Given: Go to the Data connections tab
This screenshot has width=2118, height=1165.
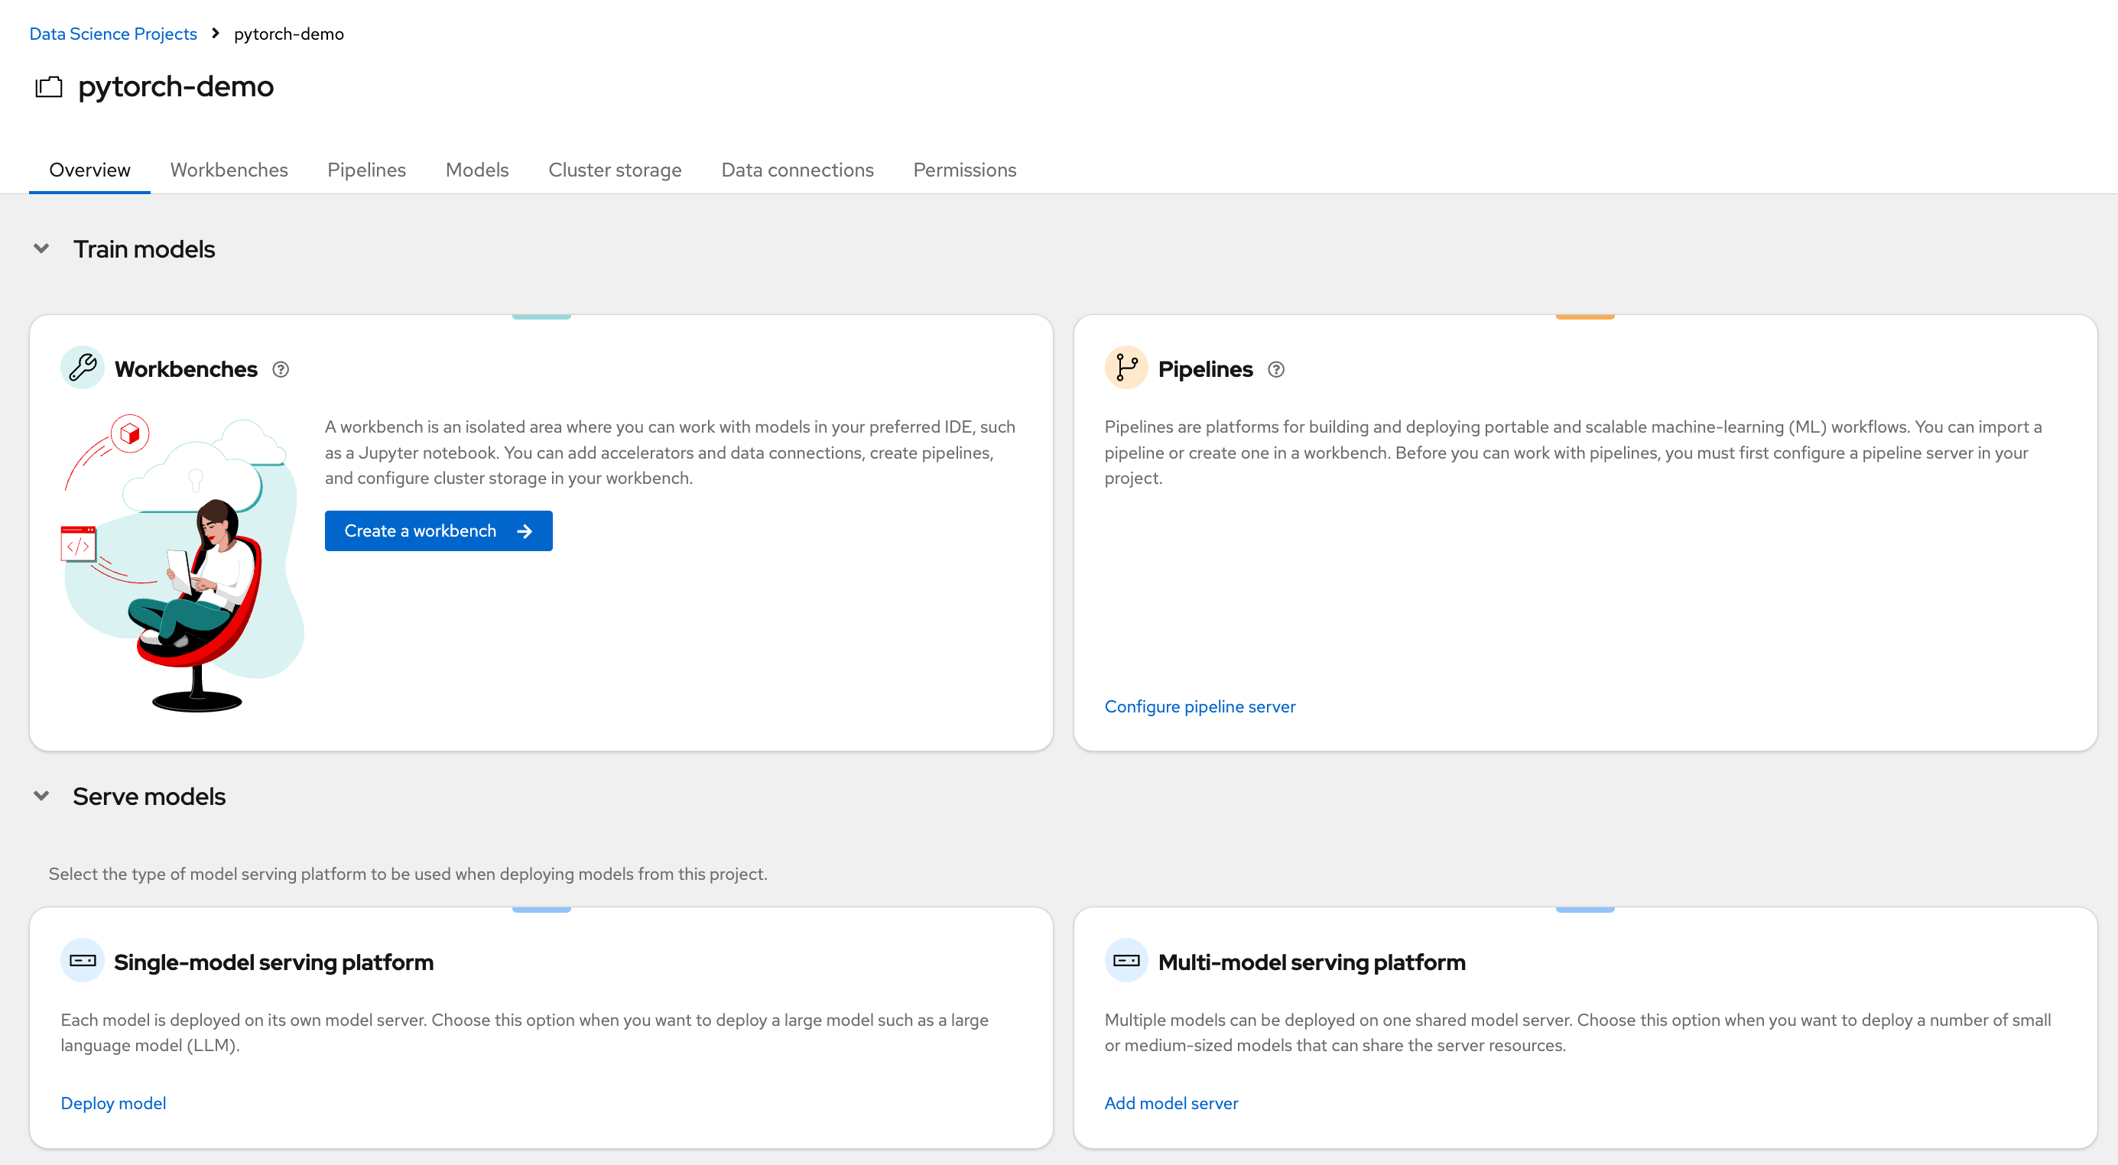Looking at the screenshot, I should point(797,170).
